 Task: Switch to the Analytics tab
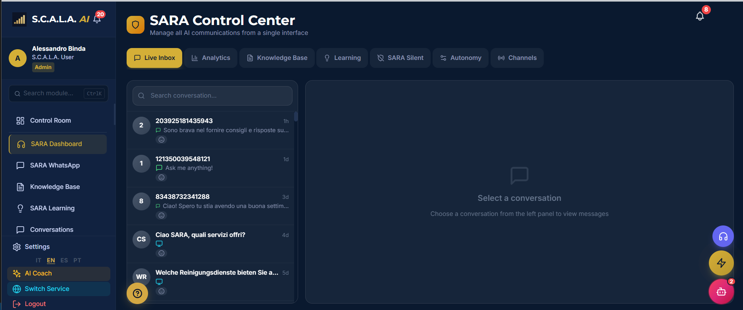click(x=211, y=58)
